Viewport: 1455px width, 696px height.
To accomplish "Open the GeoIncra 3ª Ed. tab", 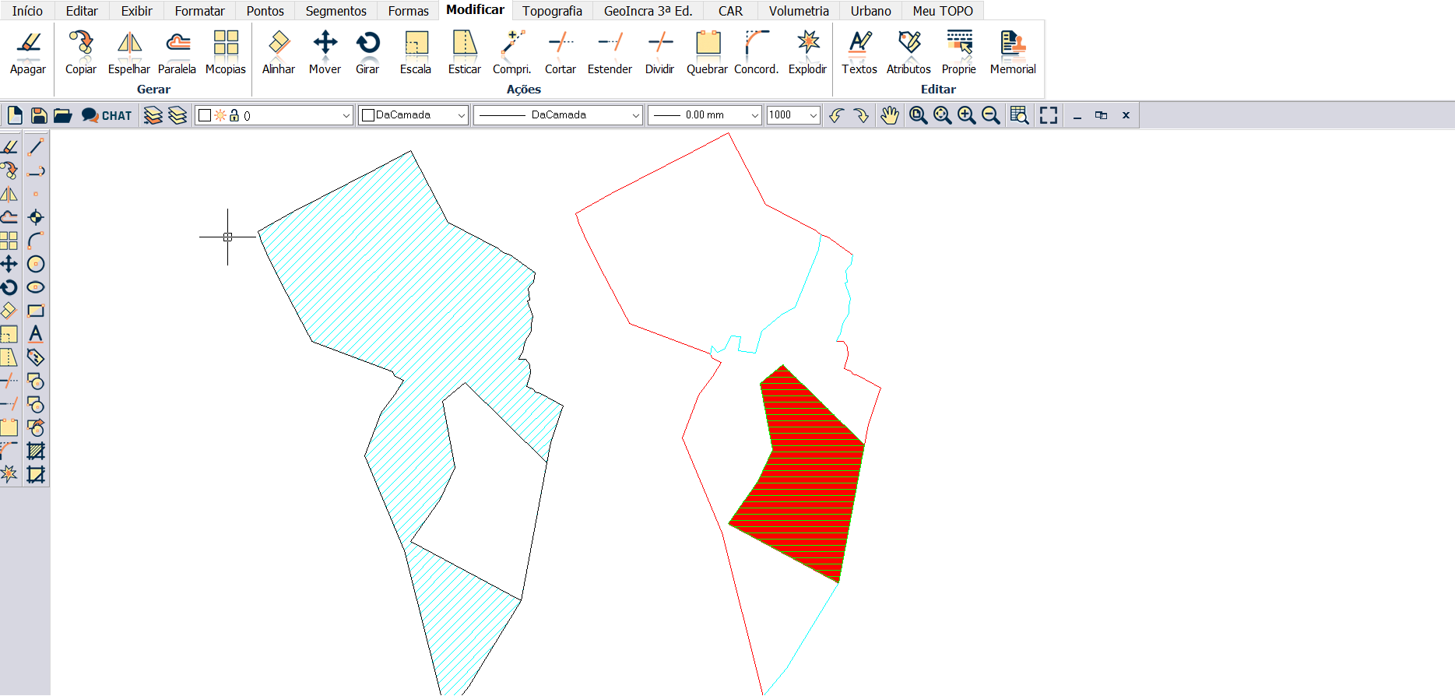I will [x=648, y=11].
